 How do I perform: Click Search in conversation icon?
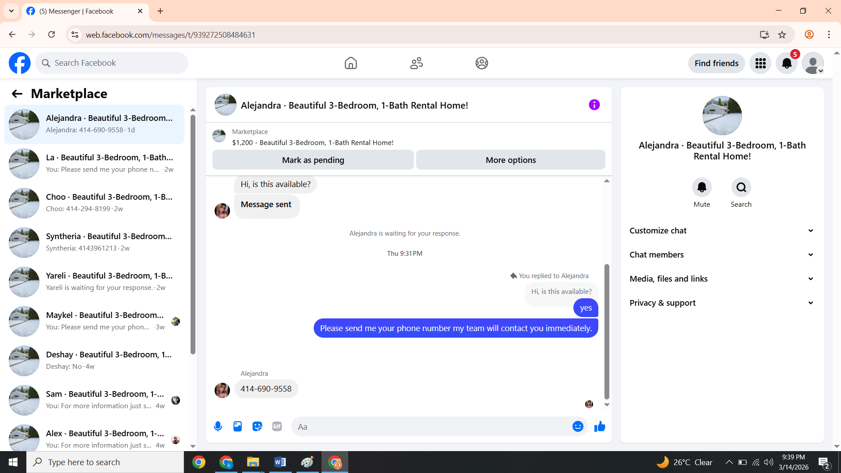(741, 187)
